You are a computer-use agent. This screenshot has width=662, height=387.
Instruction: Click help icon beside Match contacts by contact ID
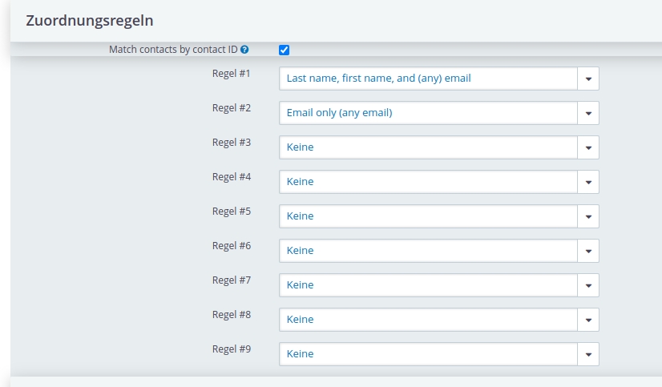(244, 50)
